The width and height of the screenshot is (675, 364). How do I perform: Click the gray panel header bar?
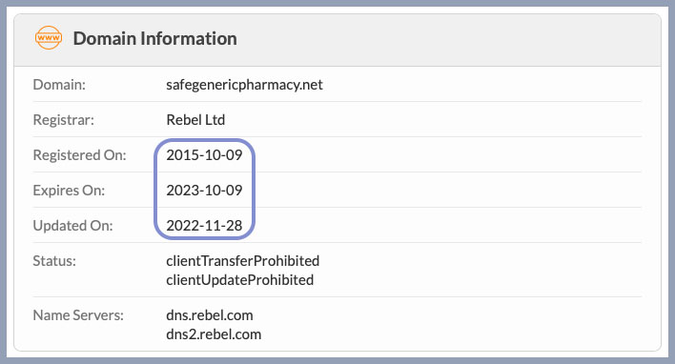(x=337, y=40)
